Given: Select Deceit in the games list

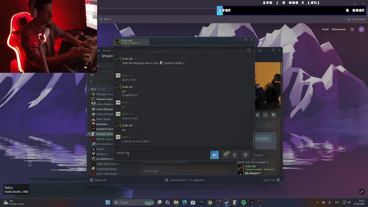Looking at the screenshot, I should pos(102,149).
